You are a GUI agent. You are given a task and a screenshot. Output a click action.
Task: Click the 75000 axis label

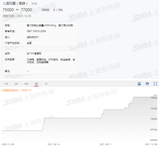coord(154,98)
